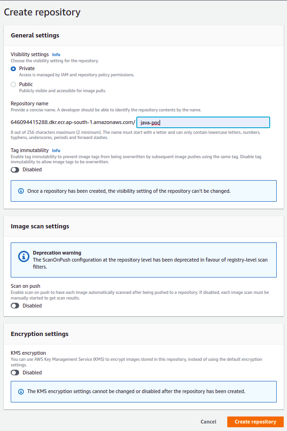Open the Info link beside Tag immutability

coord(56,150)
